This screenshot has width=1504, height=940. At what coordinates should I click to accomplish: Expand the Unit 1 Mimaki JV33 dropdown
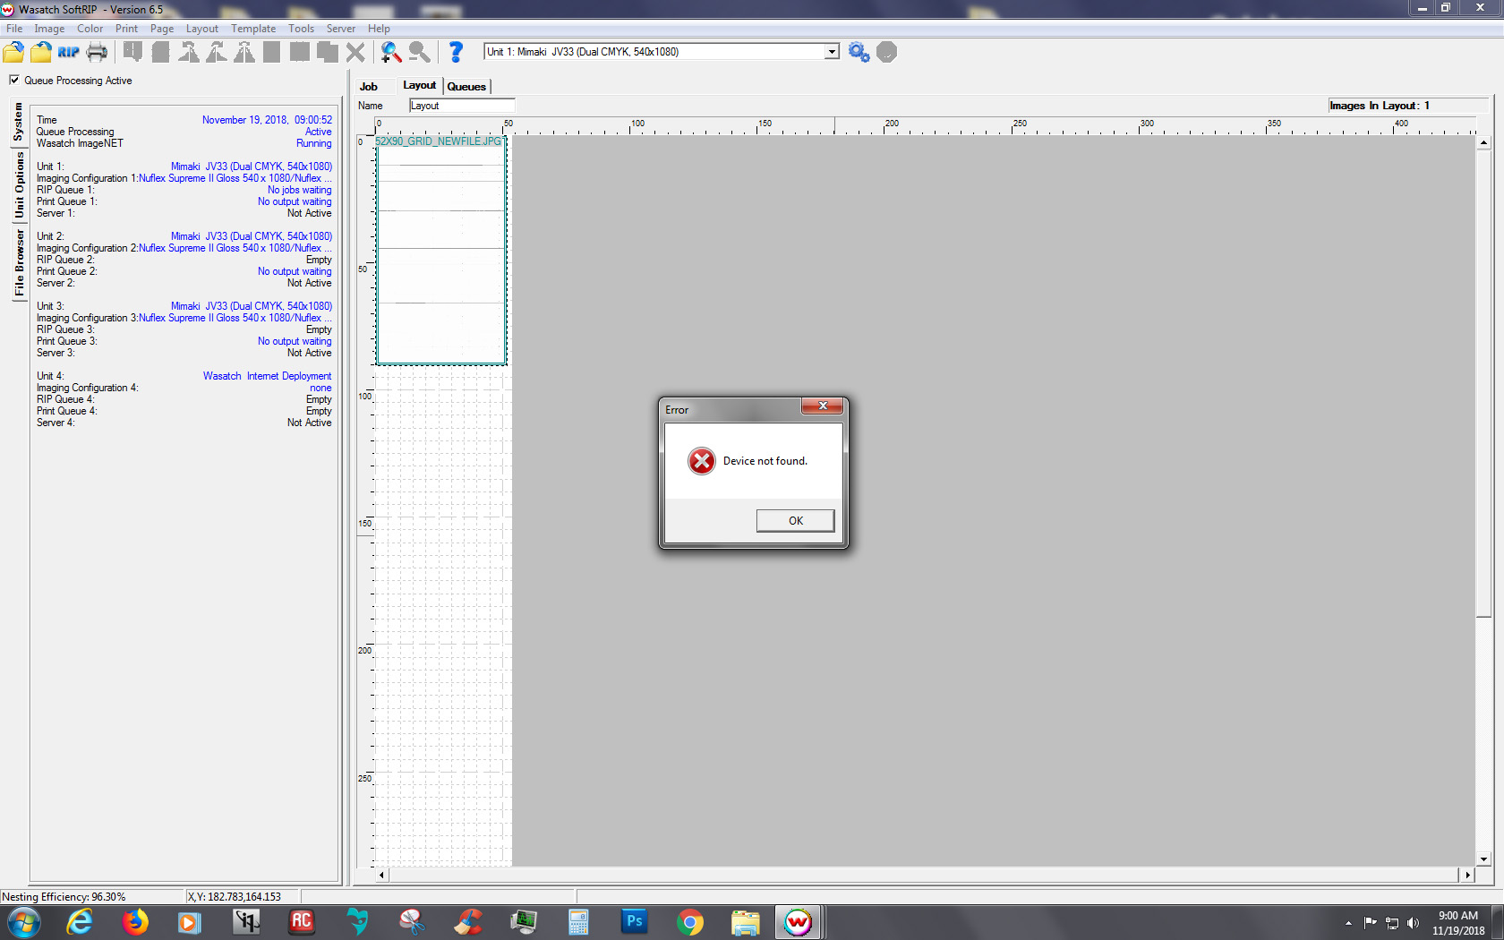832,52
